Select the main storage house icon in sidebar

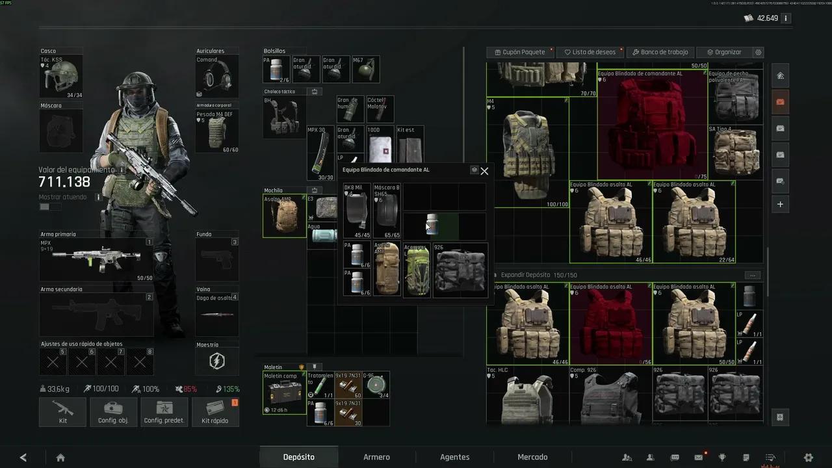[x=780, y=75]
